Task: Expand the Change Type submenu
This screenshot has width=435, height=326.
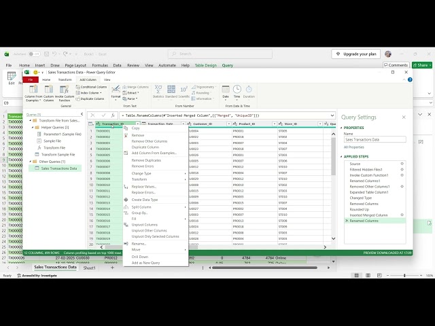Action: coord(156,173)
